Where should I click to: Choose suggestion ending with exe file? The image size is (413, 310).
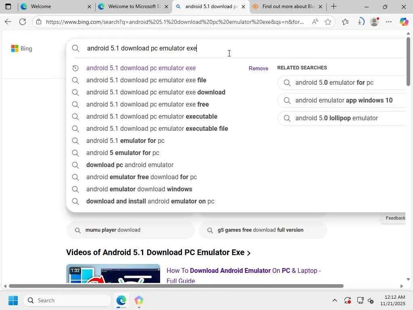coord(146,80)
